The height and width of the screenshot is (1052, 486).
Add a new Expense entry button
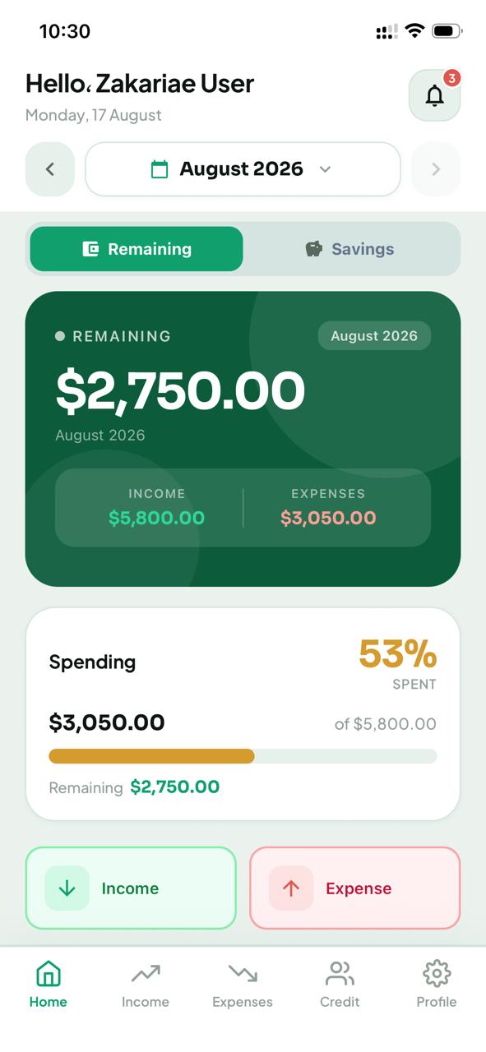(355, 888)
